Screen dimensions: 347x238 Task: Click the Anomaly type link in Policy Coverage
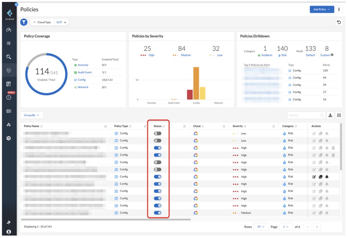click(83, 65)
